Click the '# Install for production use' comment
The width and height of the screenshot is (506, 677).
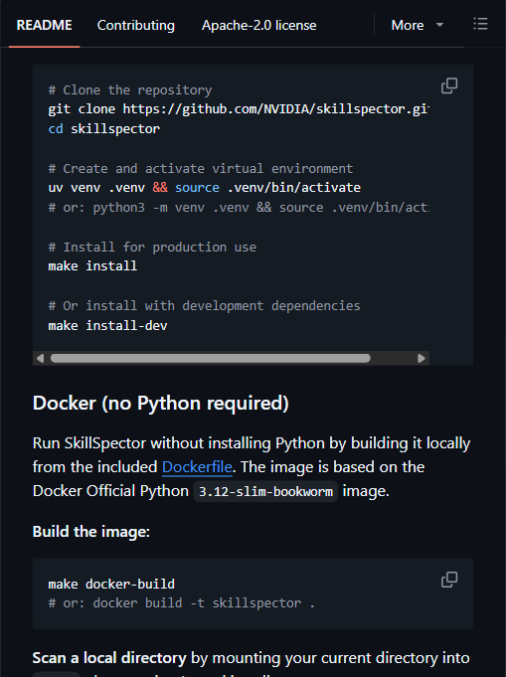[152, 247]
